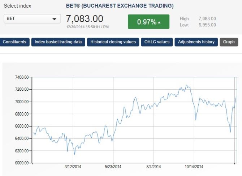This screenshot has width=242, height=176.
Task: Click the green 0.97% change indicator
Action: pyautogui.click(x=148, y=22)
